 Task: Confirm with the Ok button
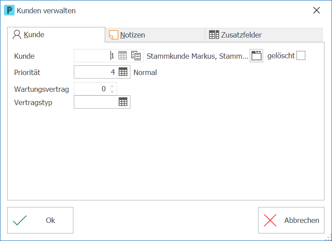pos(40,220)
